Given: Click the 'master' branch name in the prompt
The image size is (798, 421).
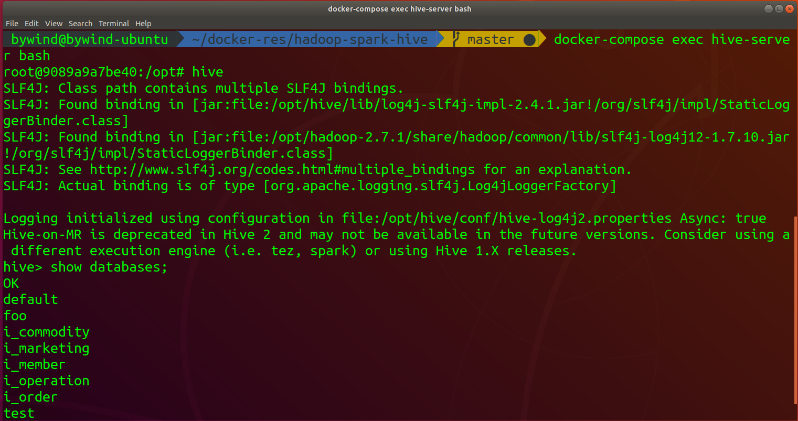Looking at the screenshot, I should [491, 39].
